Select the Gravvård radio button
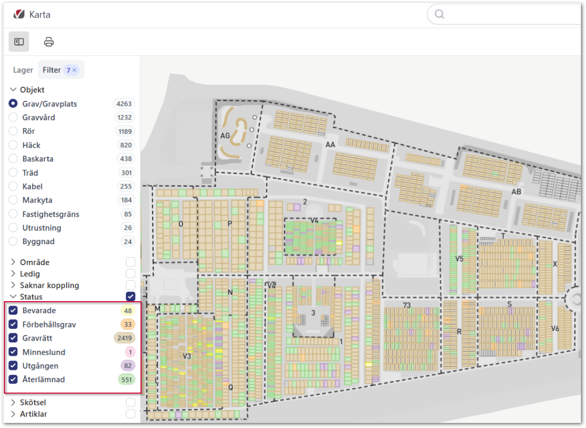 [x=13, y=117]
